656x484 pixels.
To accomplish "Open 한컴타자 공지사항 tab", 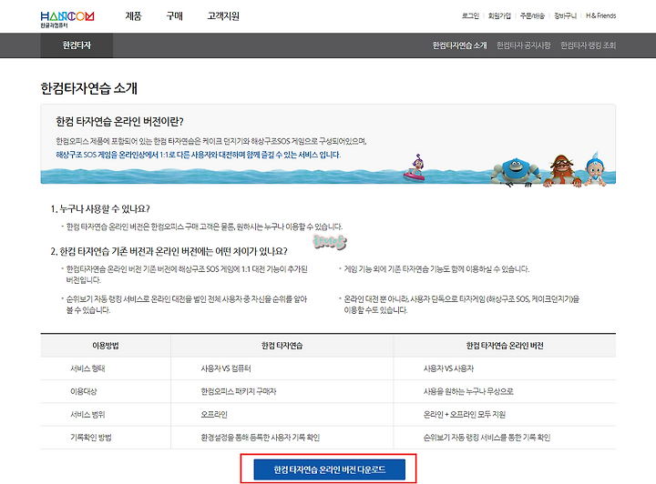I will (x=523, y=45).
